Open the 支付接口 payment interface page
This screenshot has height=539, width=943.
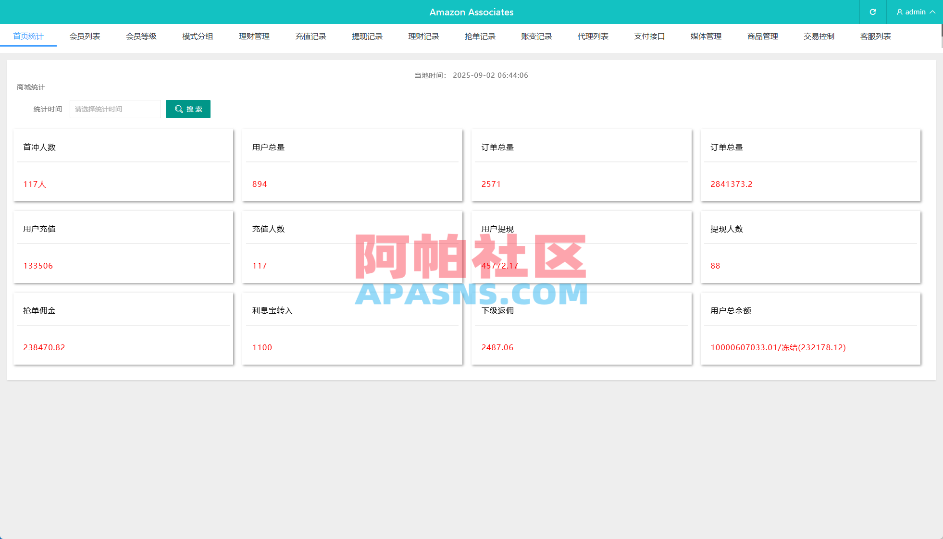[649, 36]
